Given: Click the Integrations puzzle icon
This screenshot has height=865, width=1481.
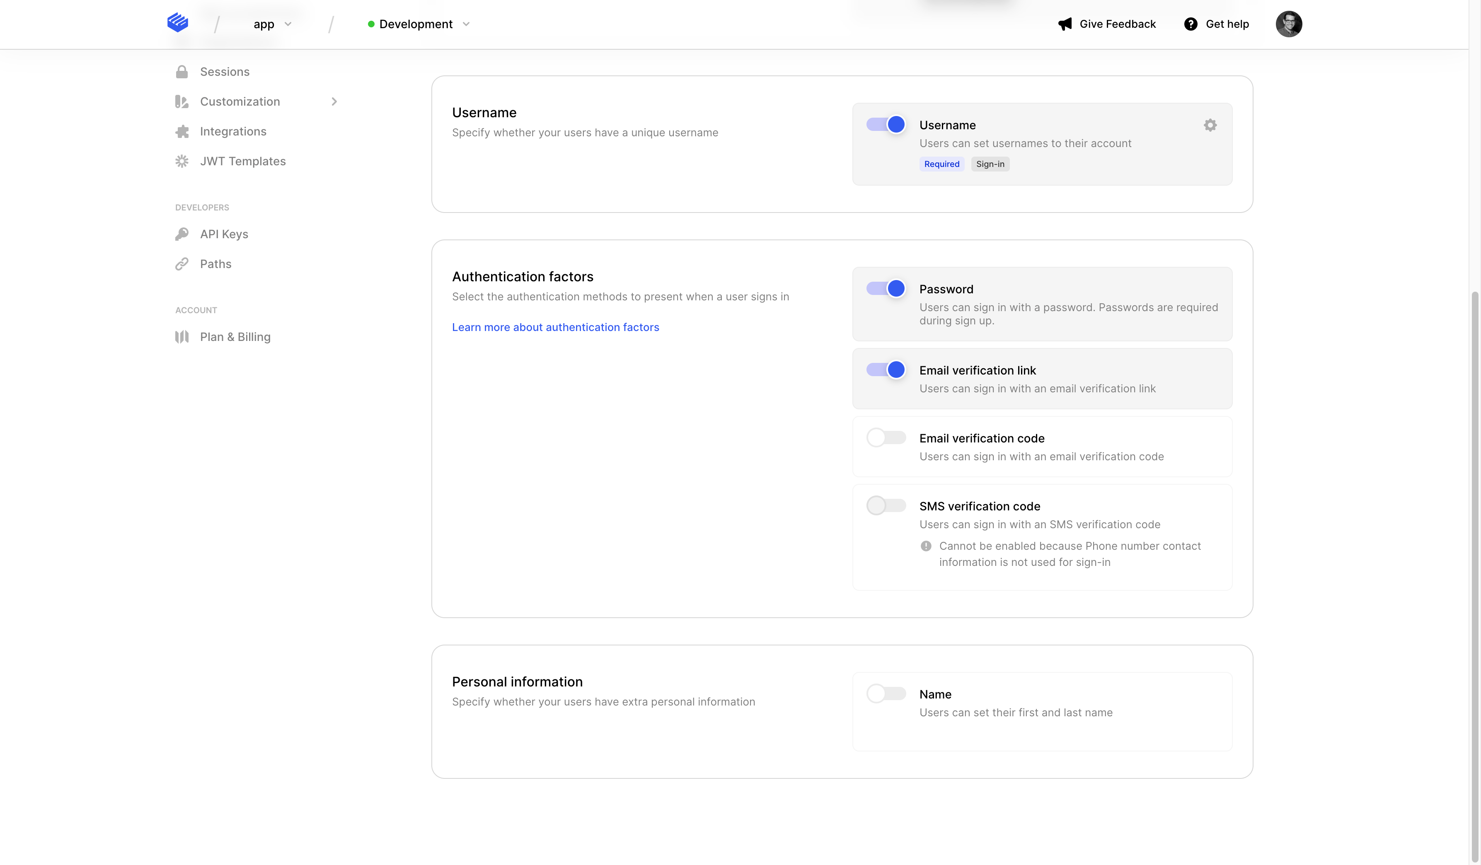Looking at the screenshot, I should click(181, 132).
